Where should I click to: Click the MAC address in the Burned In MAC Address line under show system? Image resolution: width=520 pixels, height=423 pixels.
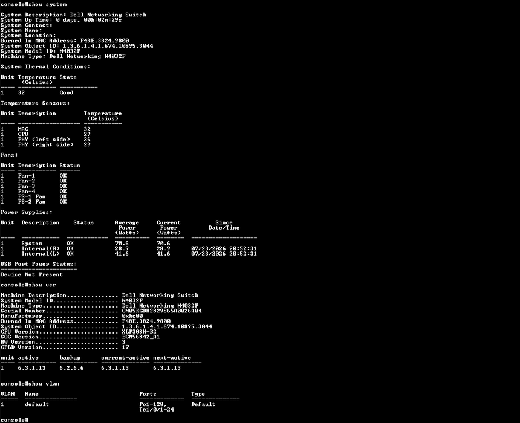105,40
